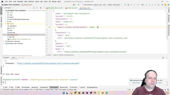
Task: Run the Compose Deployment configuration
Action: (125, 5)
